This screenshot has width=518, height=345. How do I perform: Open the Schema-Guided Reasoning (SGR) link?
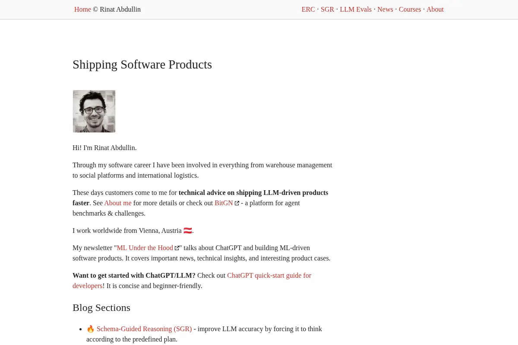[x=144, y=329]
